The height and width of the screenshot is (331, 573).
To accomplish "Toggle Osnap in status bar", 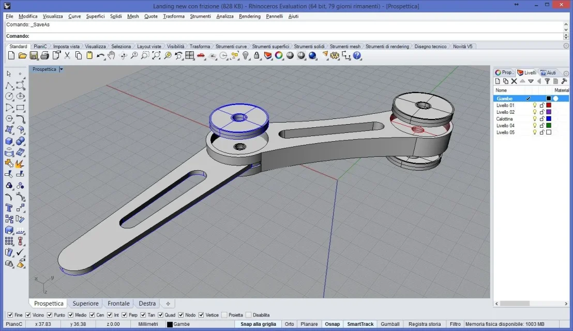I will pos(332,324).
